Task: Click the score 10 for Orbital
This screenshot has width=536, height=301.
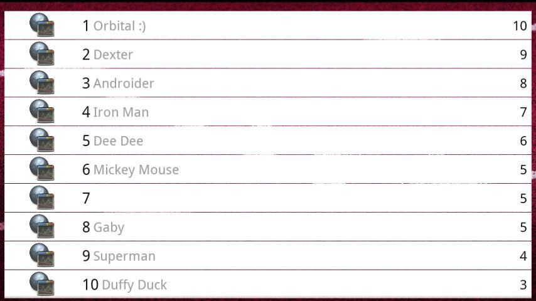Action: point(519,26)
